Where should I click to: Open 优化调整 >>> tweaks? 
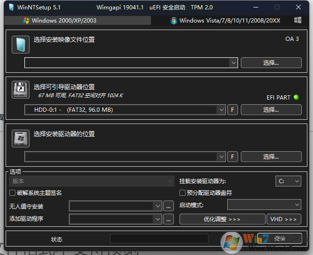tap(223, 219)
